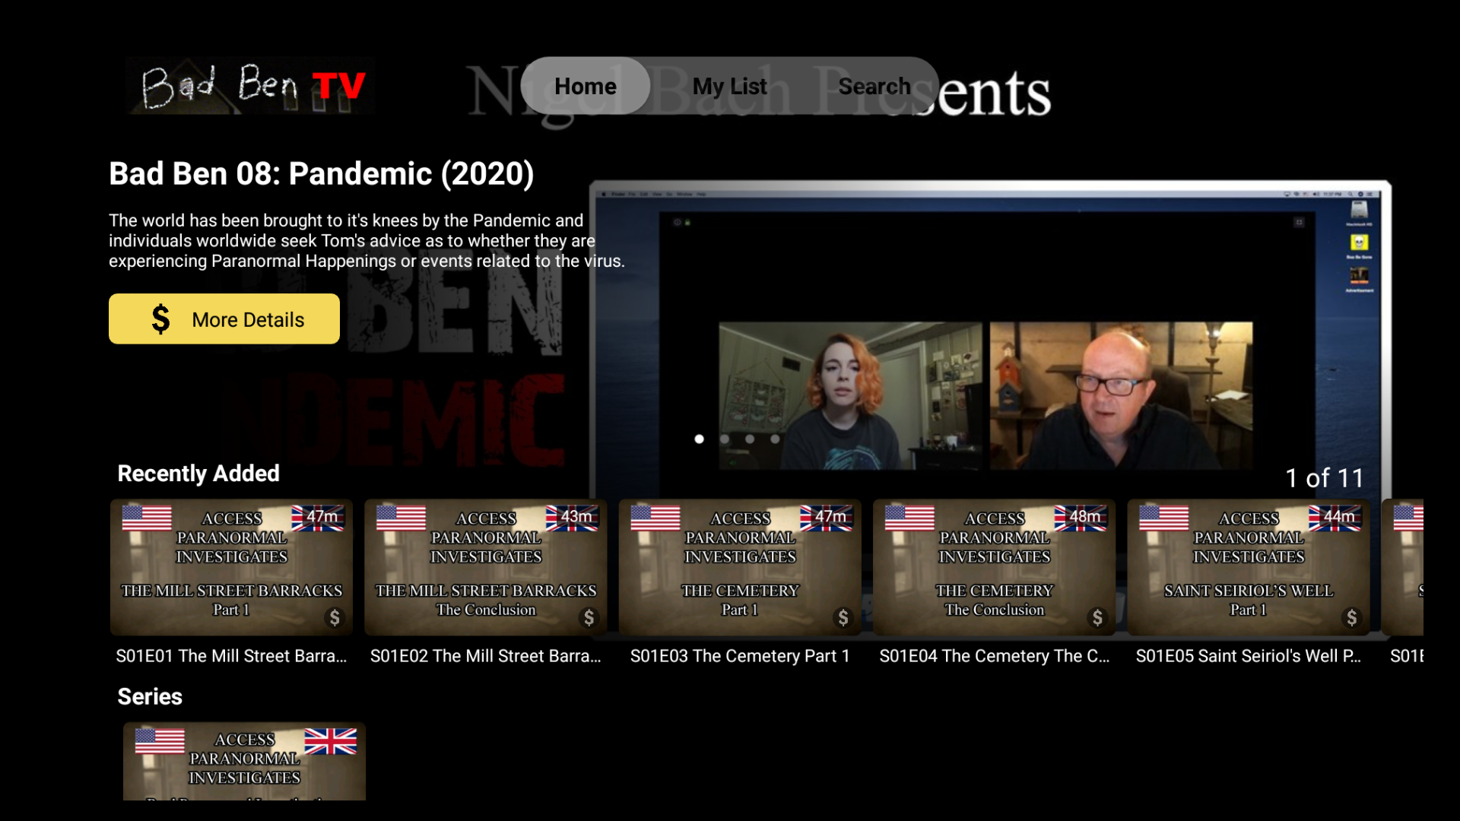Open episode S01E02 The Mill Street Barracks Conclusion

tap(484, 567)
